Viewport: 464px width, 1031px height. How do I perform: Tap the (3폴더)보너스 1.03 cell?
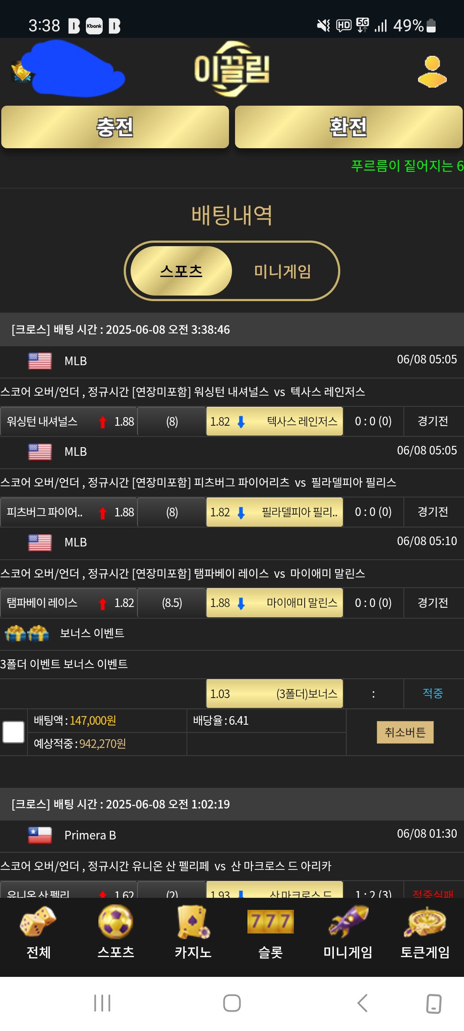click(x=275, y=694)
